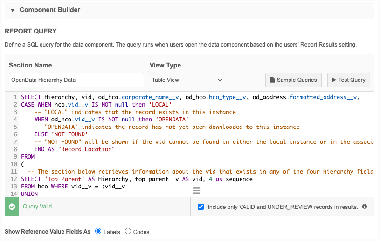Click the info icon beside the records checkbox
The width and height of the screenshot is (380, 241).
coord(365,207)
